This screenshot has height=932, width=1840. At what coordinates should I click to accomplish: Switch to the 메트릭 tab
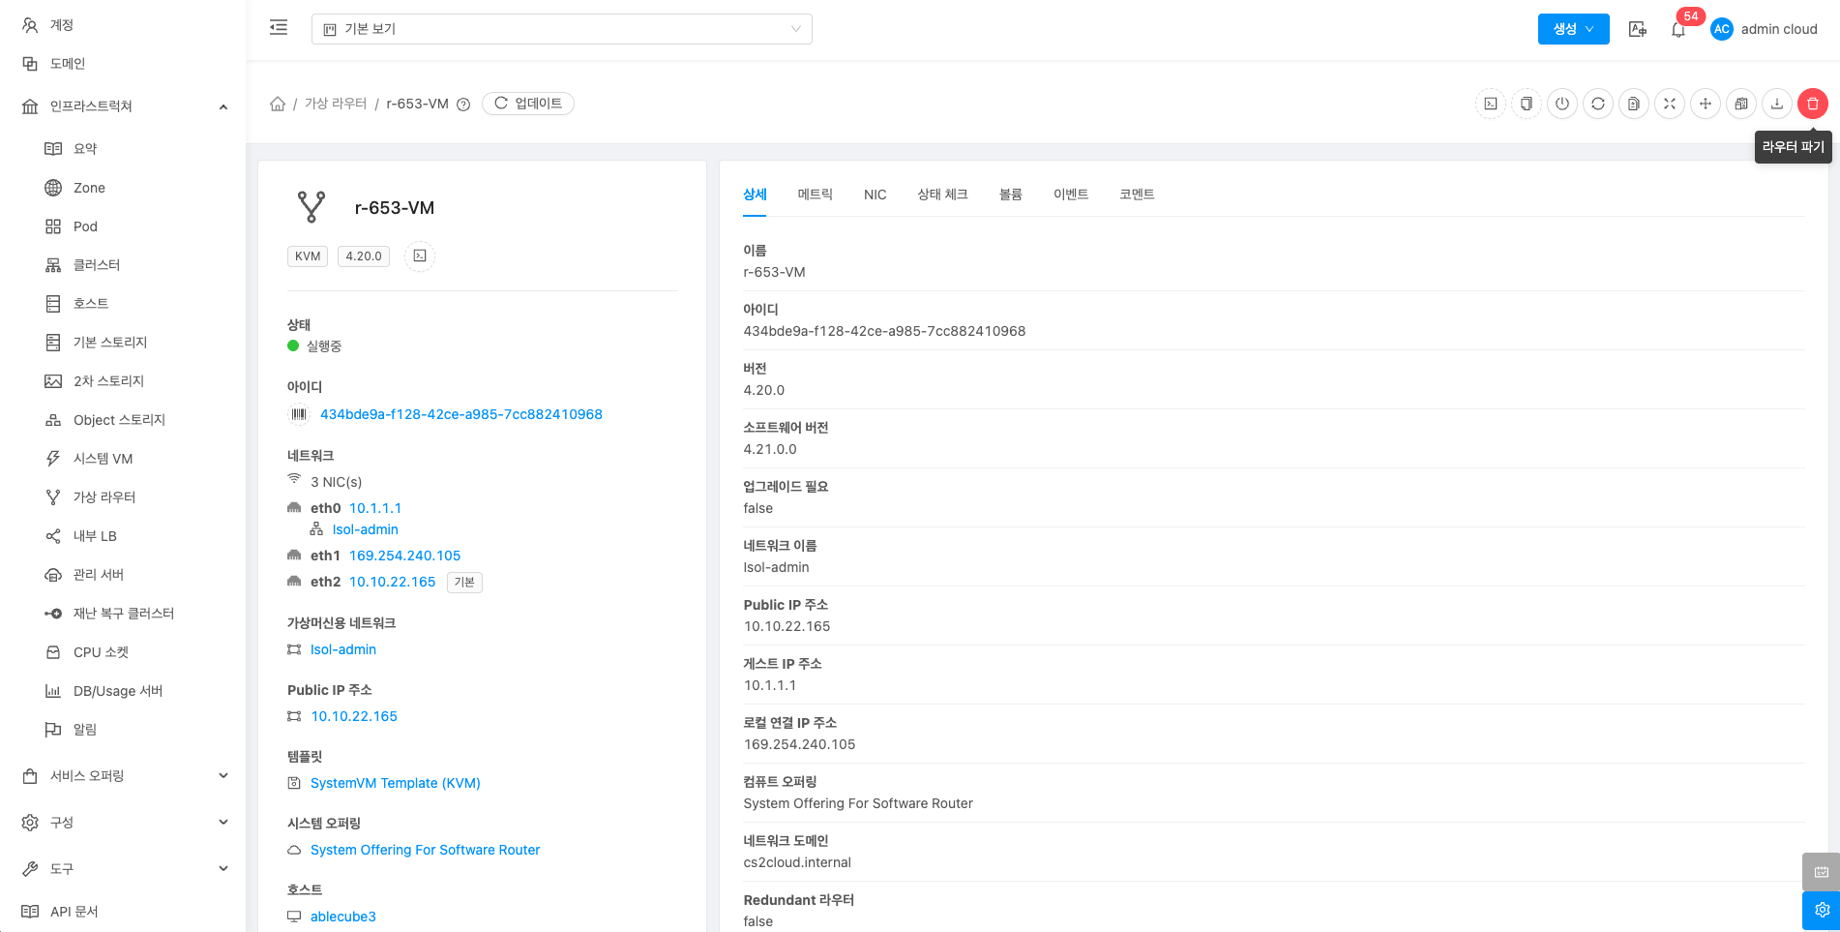click(815, 195)
